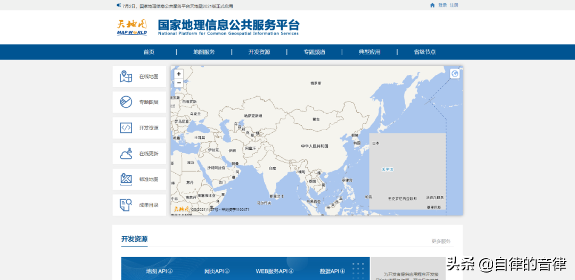
Task: Click the 马尔代夫 label on the map
Action: point(264,203)
